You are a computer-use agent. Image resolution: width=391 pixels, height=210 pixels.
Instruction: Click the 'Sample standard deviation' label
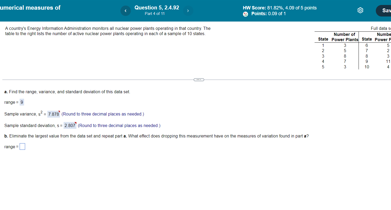tap(32, 126)
